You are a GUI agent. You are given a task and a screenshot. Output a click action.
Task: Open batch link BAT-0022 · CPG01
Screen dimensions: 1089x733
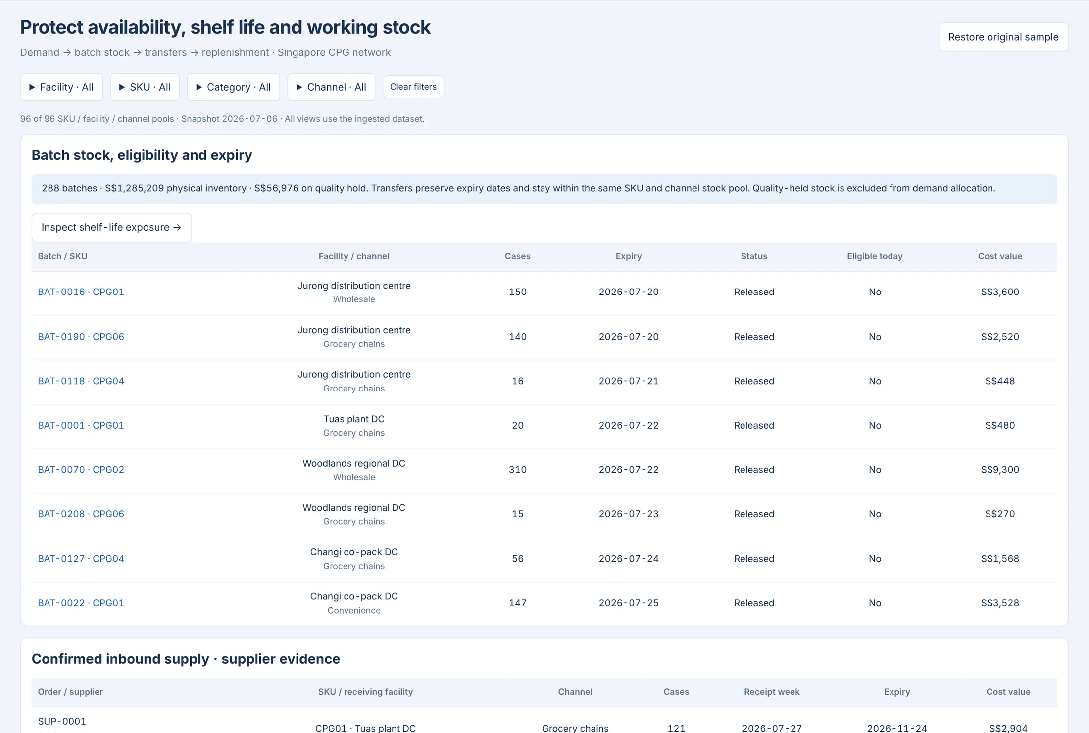pos(81,603)
